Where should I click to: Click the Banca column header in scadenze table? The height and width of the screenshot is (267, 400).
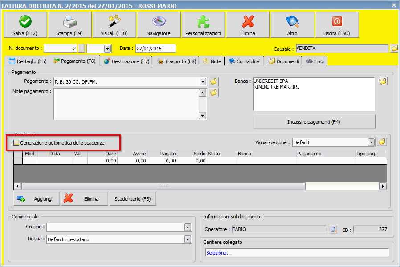[266, 154]
